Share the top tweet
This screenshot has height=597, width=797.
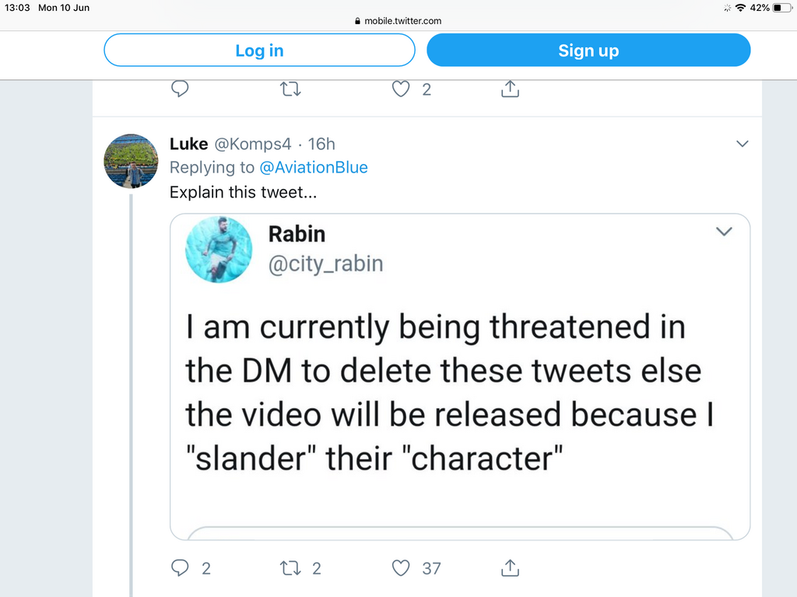(x=510, y=89)
